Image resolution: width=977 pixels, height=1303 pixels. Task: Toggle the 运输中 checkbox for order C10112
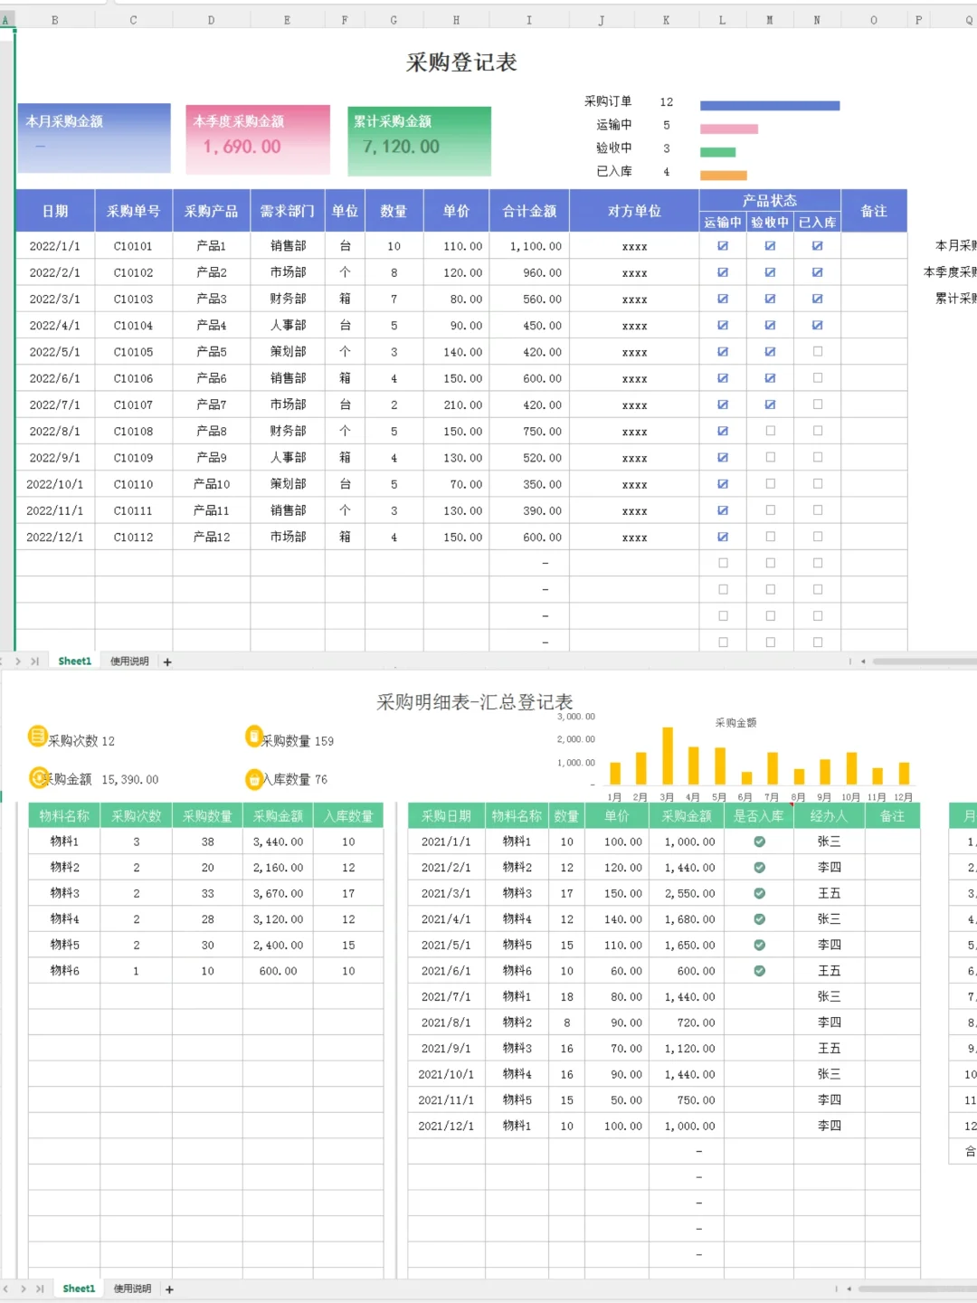[723, 537]
